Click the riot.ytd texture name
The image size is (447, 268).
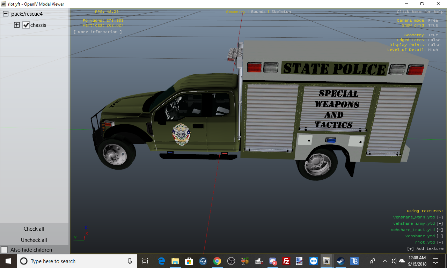coord(425,243)
